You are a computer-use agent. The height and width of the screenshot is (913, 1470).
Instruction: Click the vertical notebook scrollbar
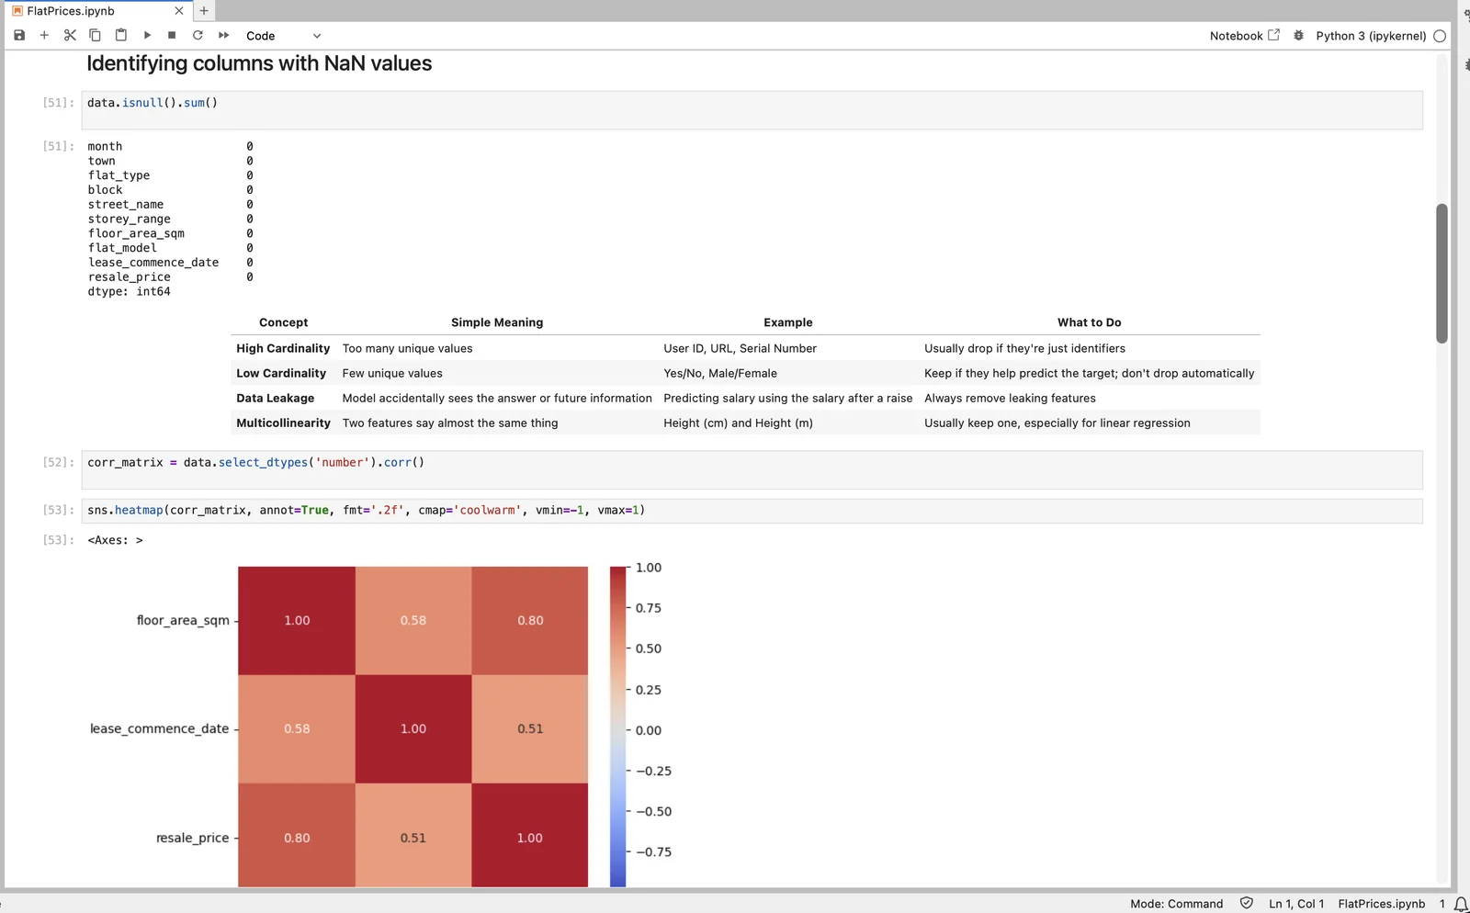coord(1442,274)
